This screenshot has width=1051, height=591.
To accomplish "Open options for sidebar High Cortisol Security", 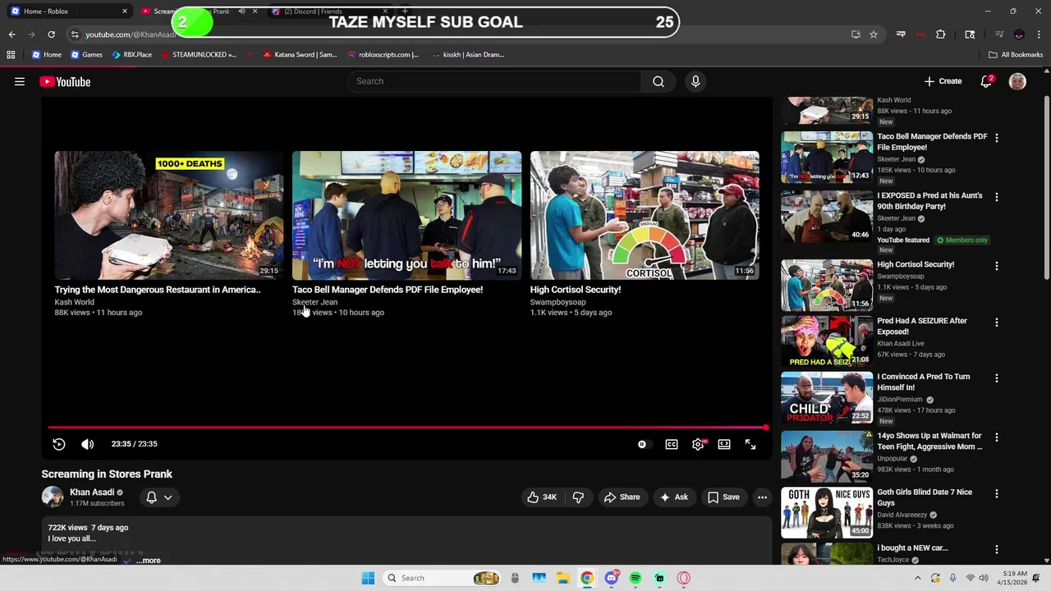I will [x=996, y=266].
